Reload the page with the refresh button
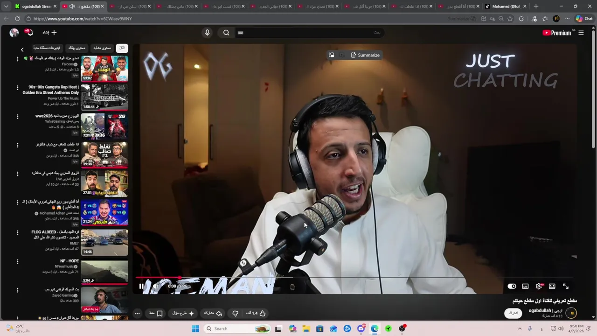This screenshot has height=336, width=597. coord(17,19)
